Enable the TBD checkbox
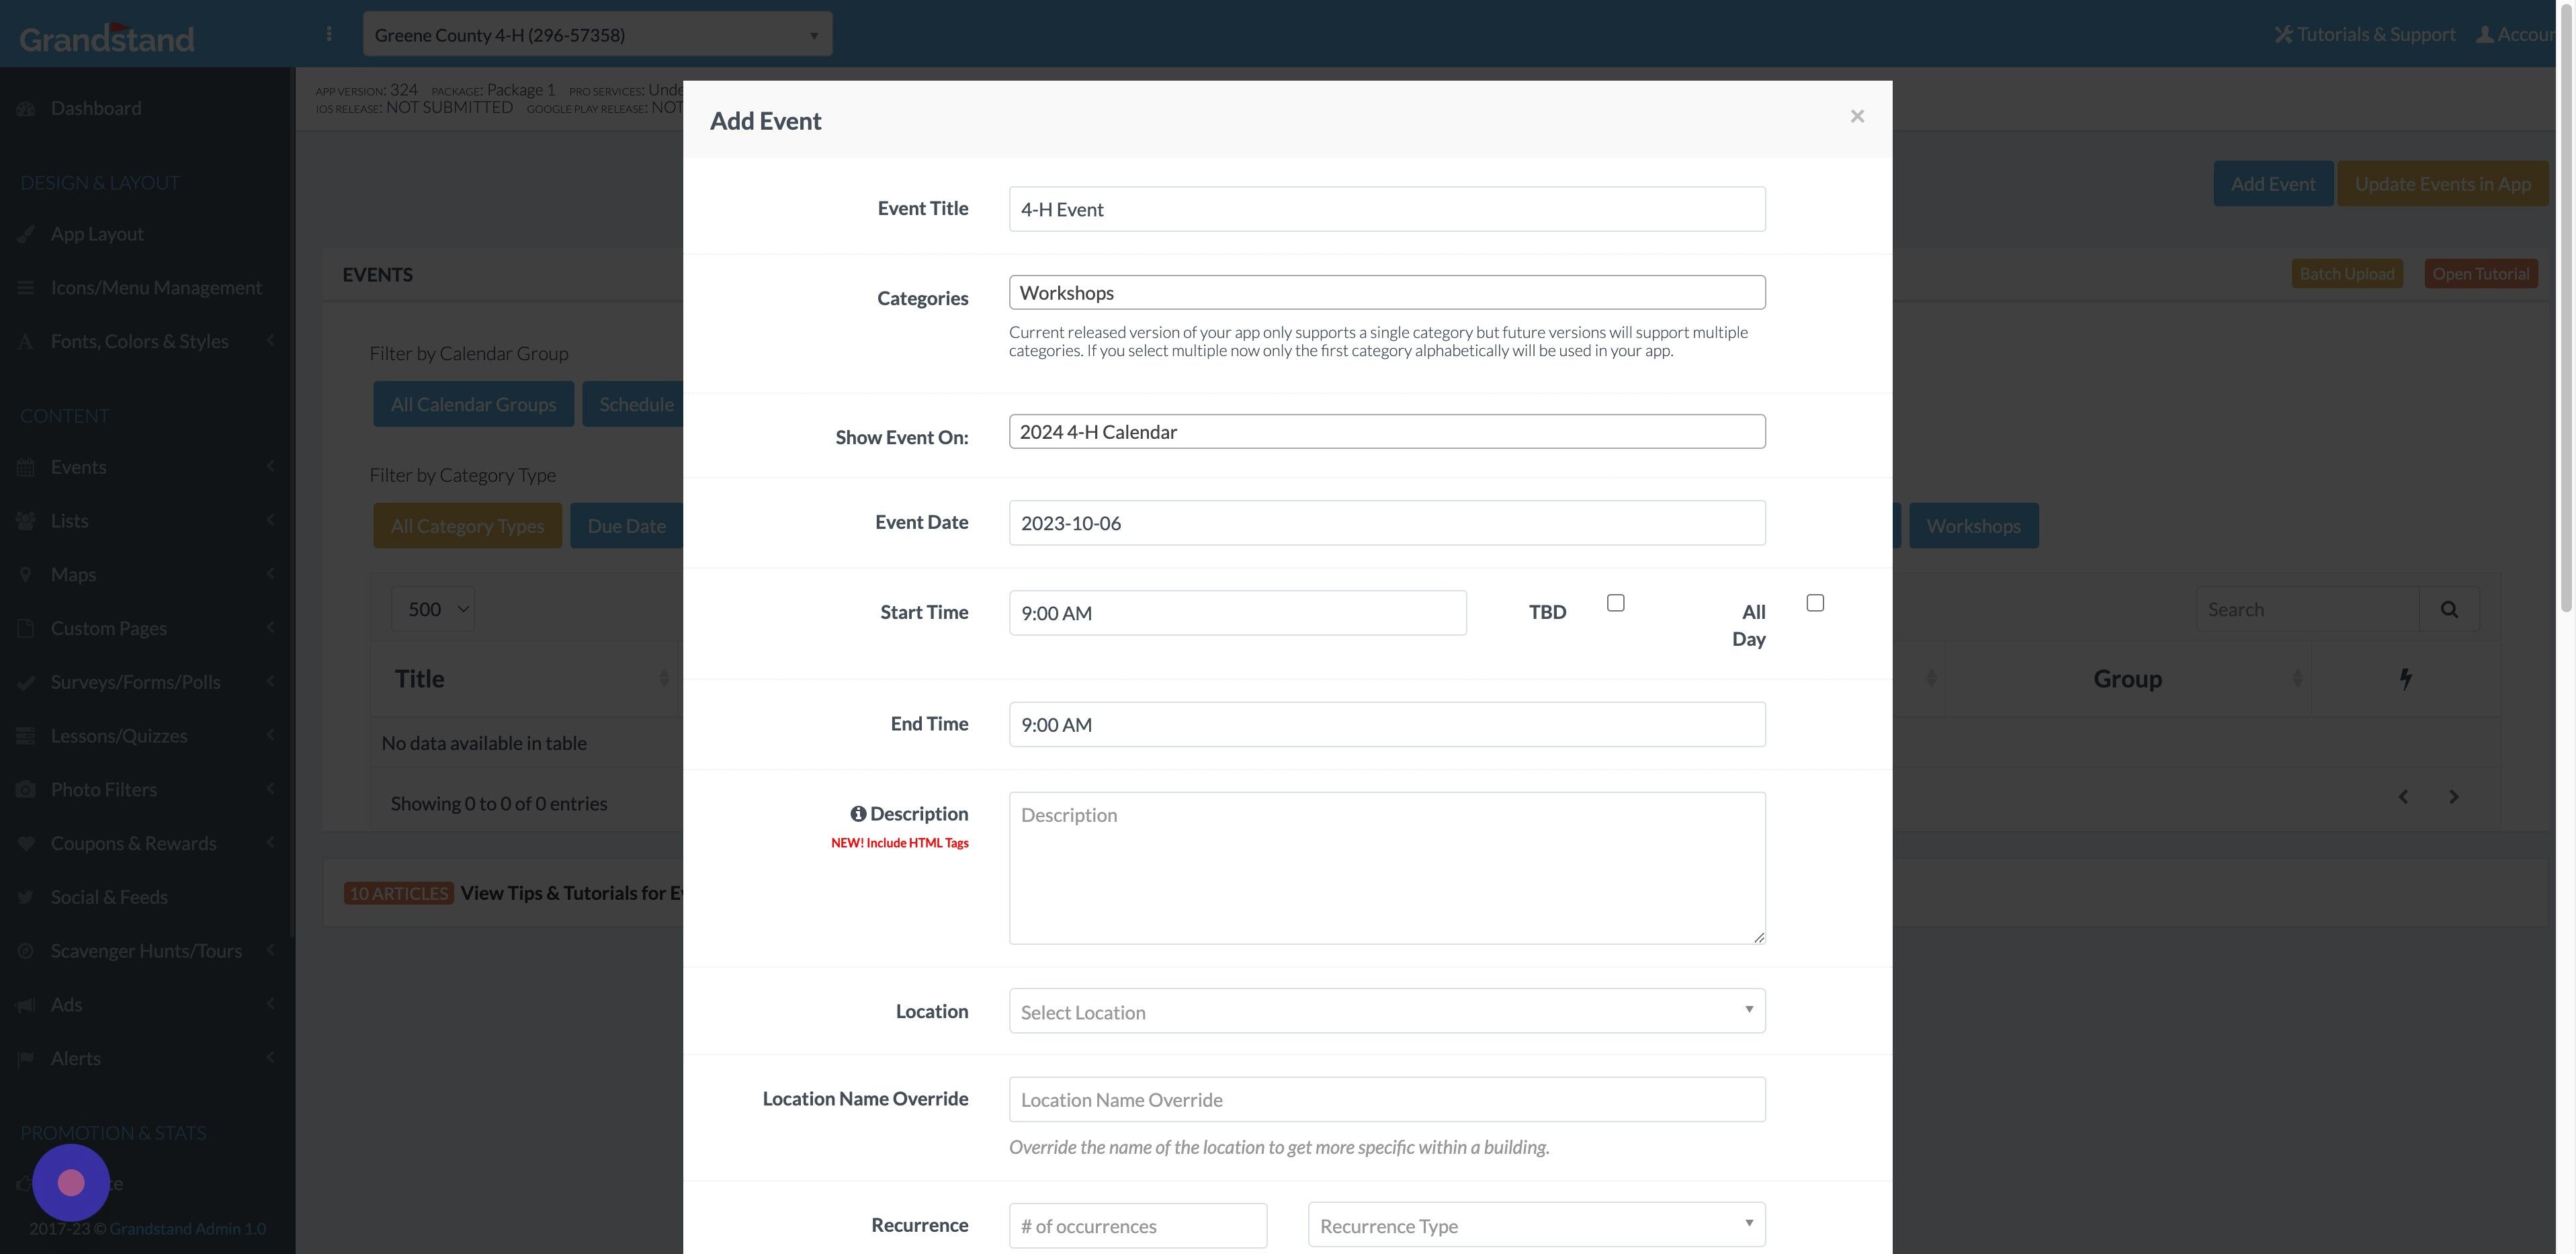Viewport: 2576px width, 1254px height. [1616, 602]
